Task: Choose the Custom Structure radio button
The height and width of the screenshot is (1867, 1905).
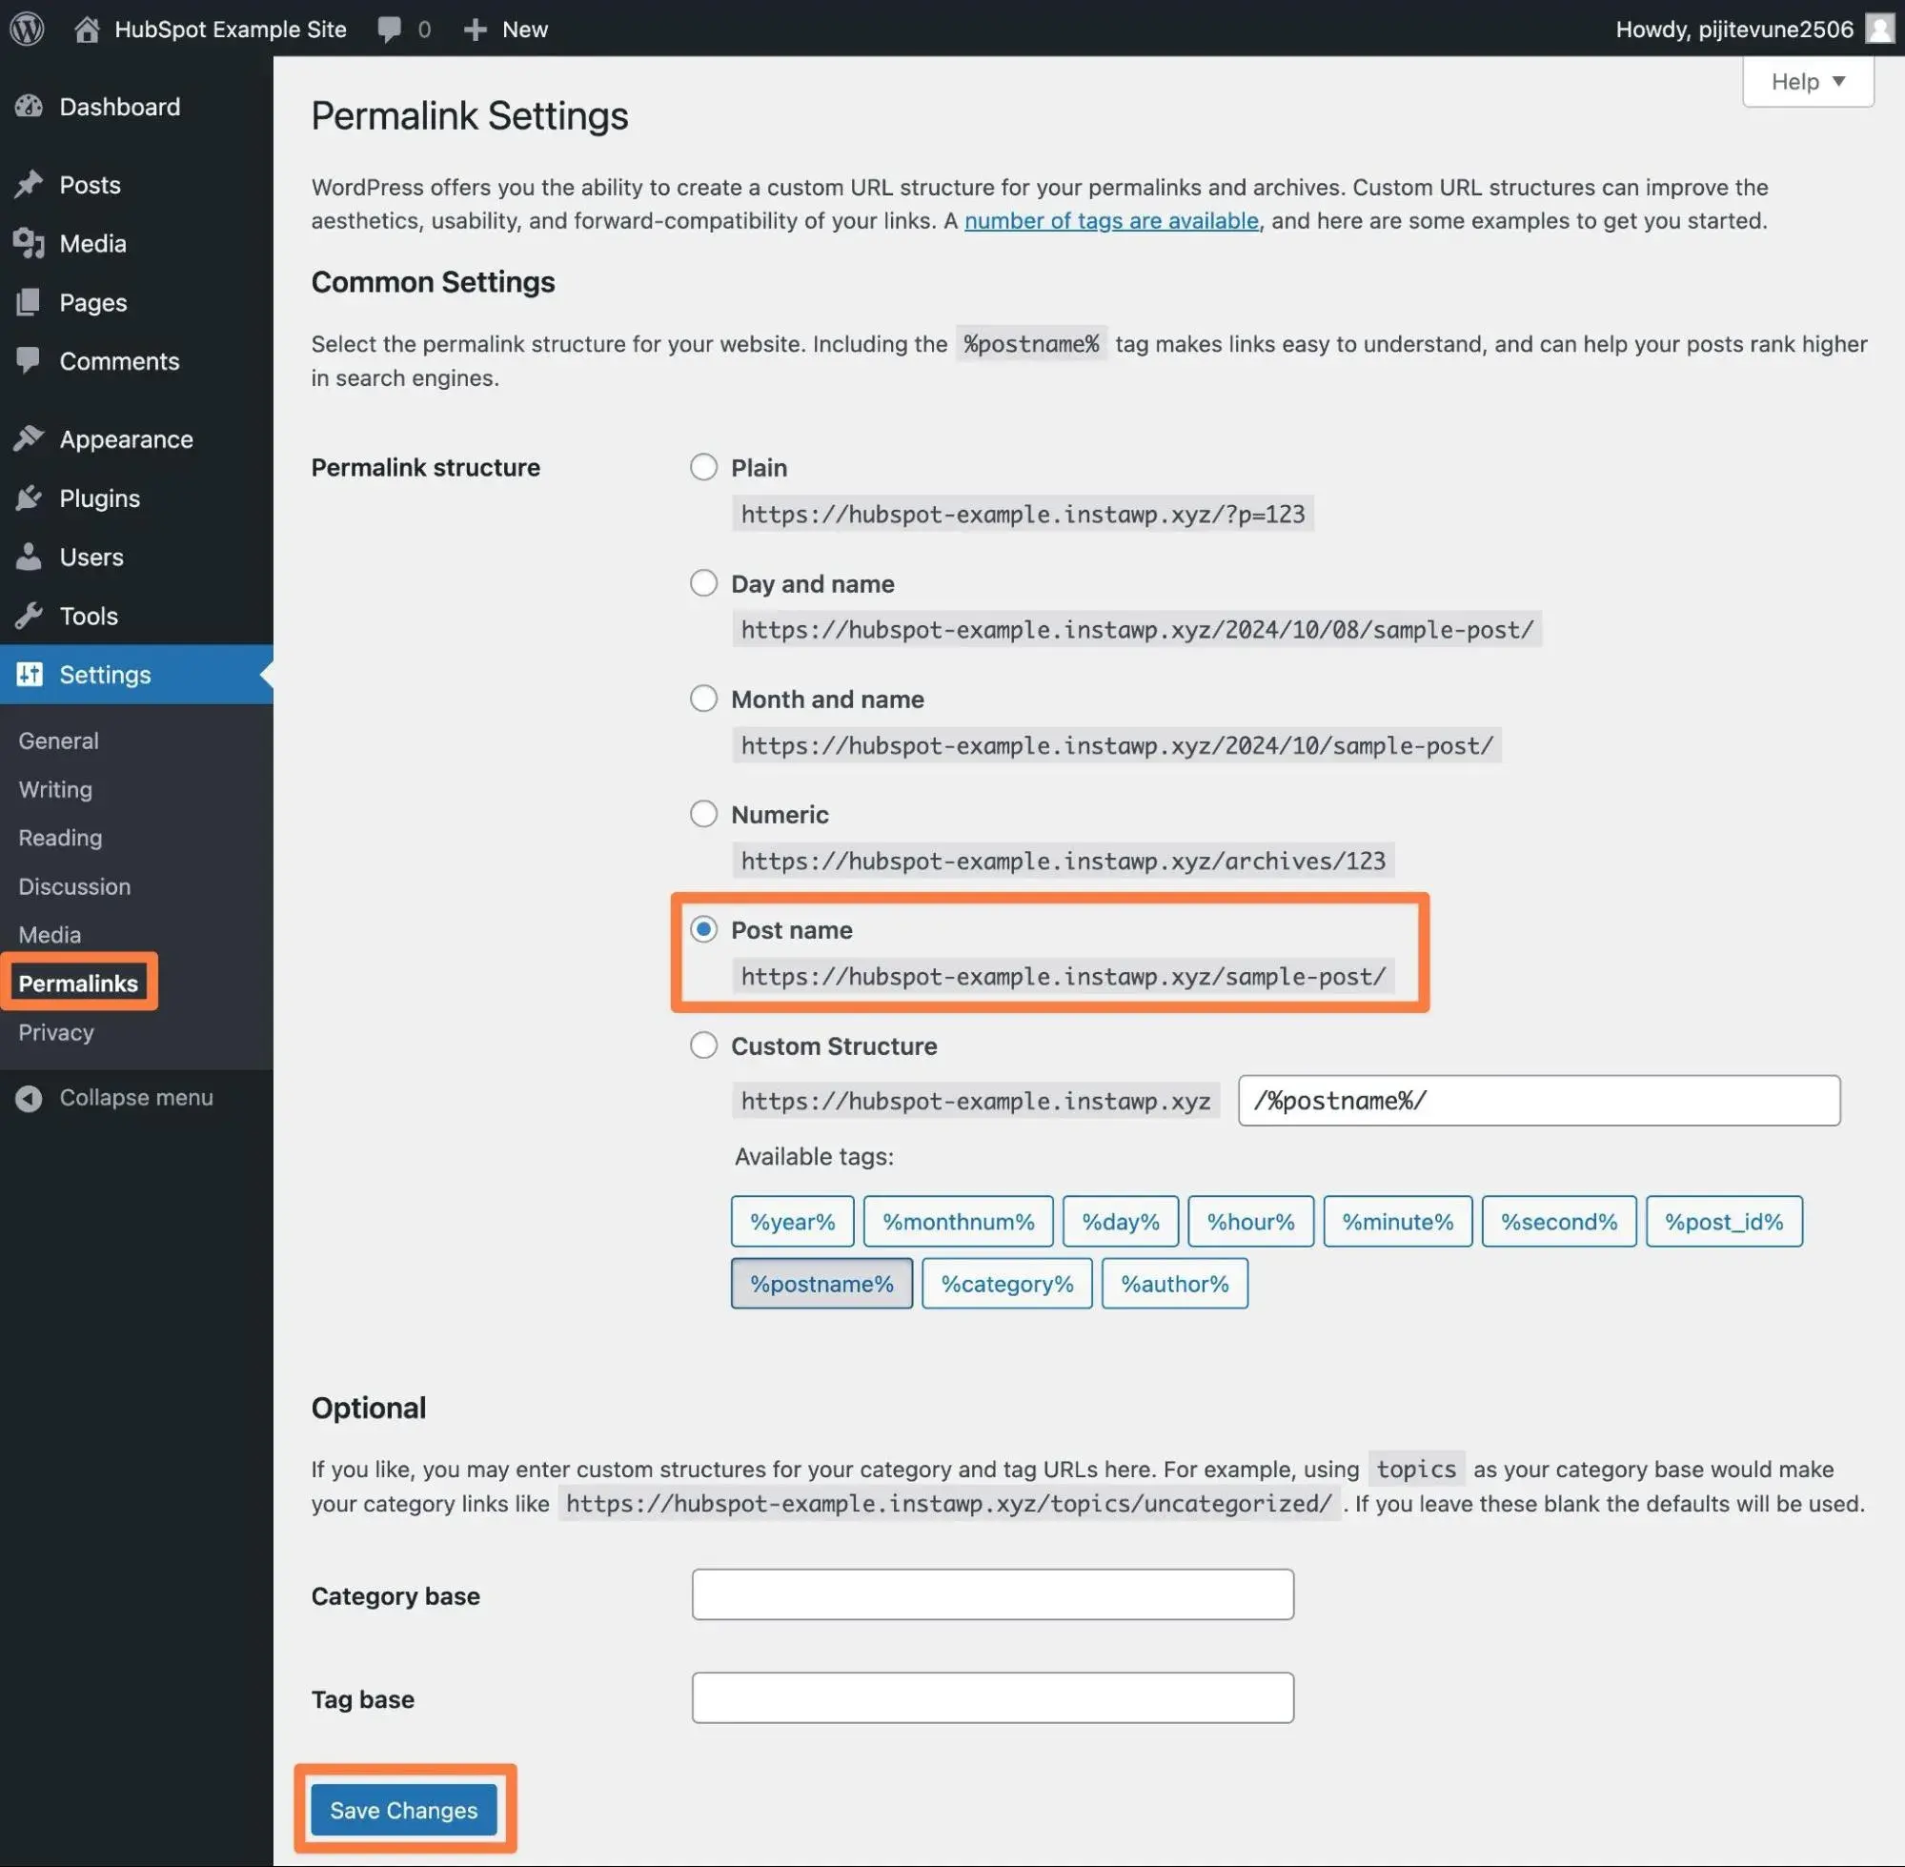Action: pyautogui.click(x=703, y=1045)
